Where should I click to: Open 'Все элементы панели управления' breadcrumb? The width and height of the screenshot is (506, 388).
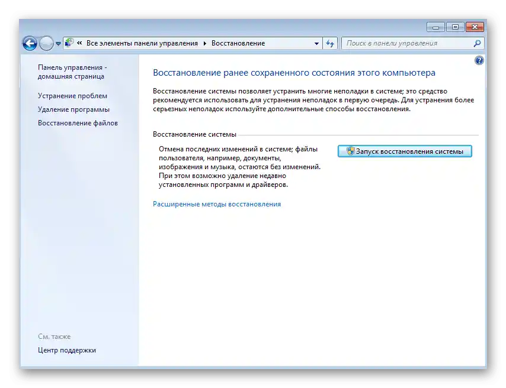[142, 43]
